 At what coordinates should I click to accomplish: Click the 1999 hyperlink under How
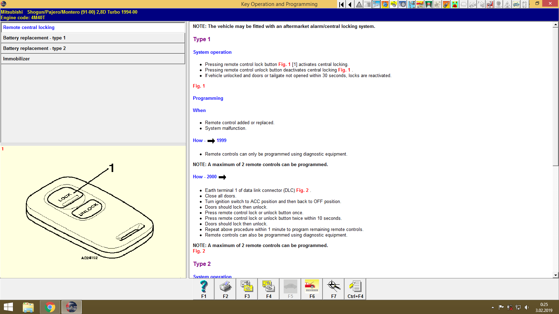point(221,140)
